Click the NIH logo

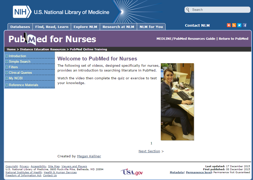(x=22, y=12)
